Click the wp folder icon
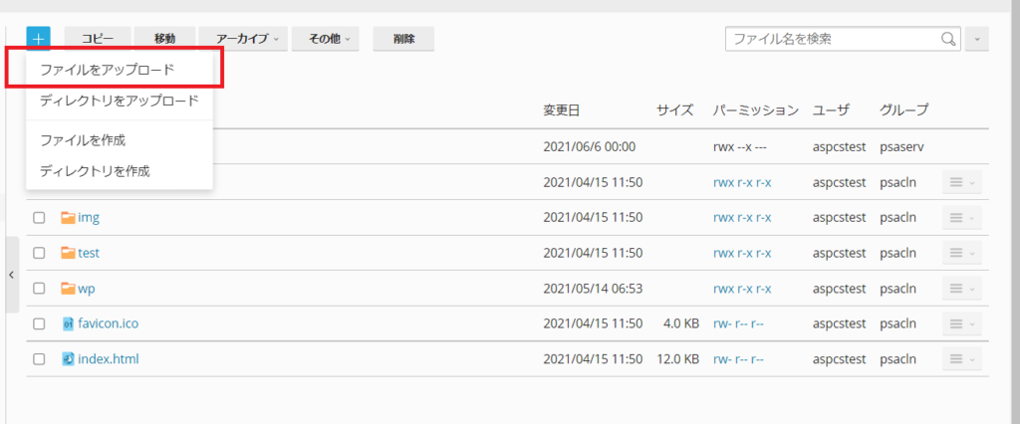 68,289
